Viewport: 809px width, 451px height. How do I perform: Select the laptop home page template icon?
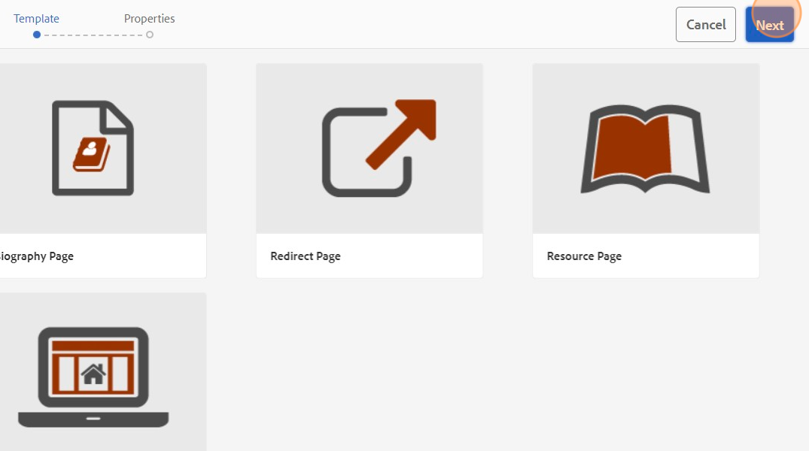[93, 377]
